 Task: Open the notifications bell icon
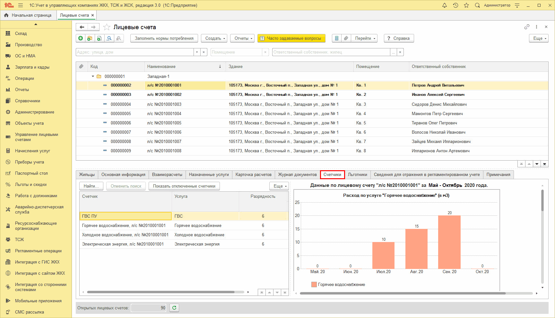[445, 5]
